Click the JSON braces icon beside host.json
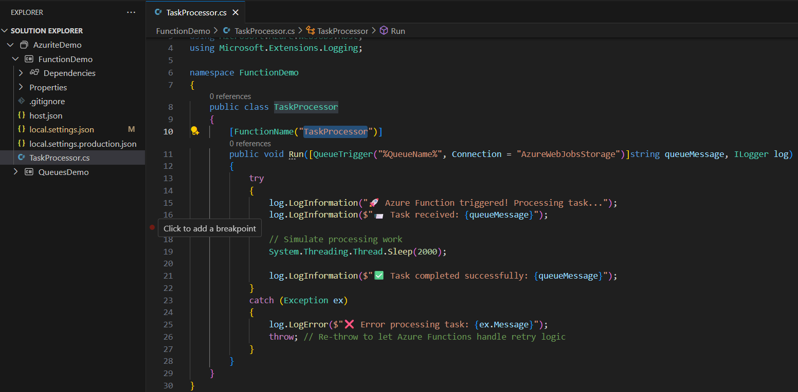The image size is (798, 392). (21, 115)
